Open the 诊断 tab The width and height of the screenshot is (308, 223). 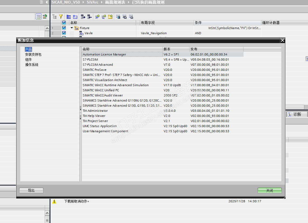coord(297,114)
